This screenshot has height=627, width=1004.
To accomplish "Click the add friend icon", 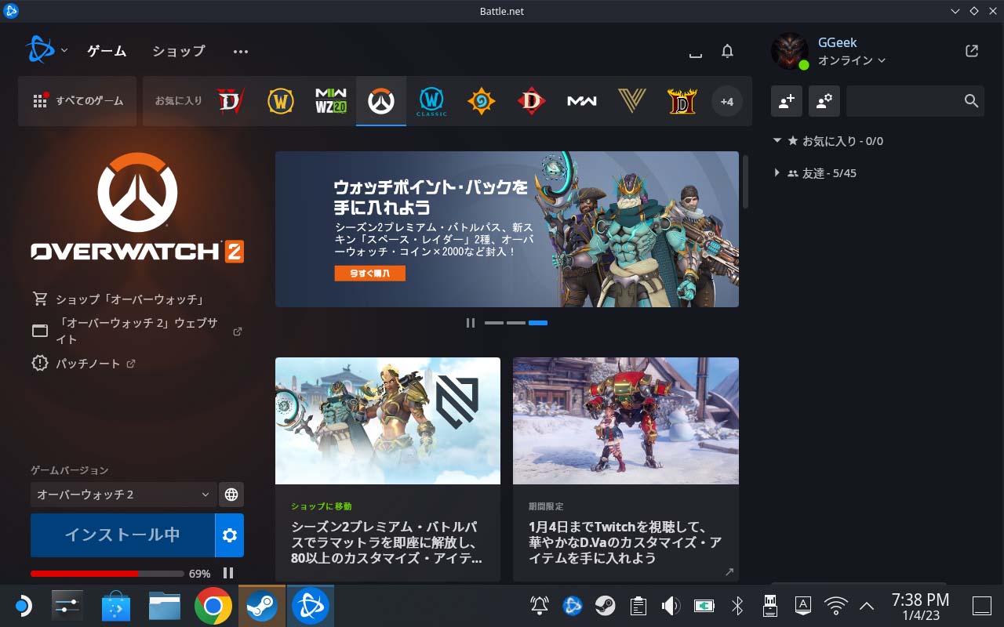I will [x=787, y=100].
